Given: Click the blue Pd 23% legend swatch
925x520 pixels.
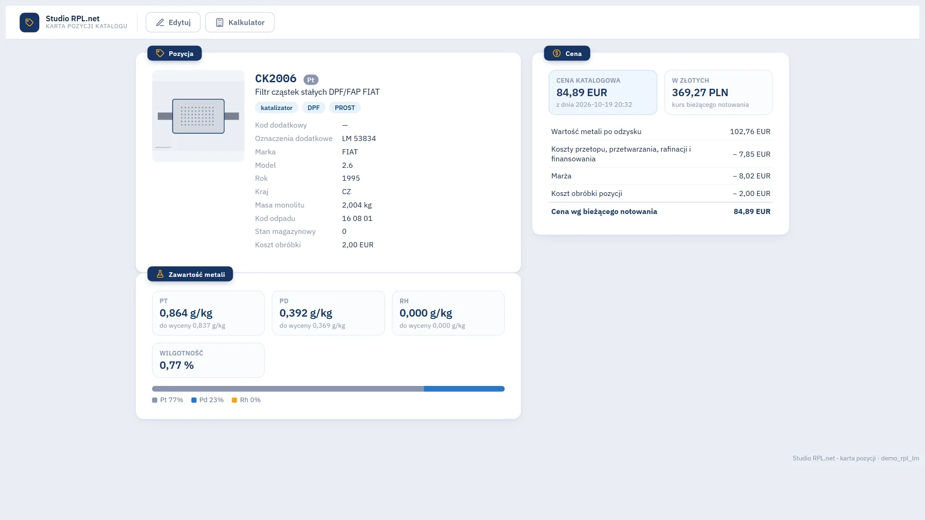Looking at the screenshot, I should [x=194, y=400].
